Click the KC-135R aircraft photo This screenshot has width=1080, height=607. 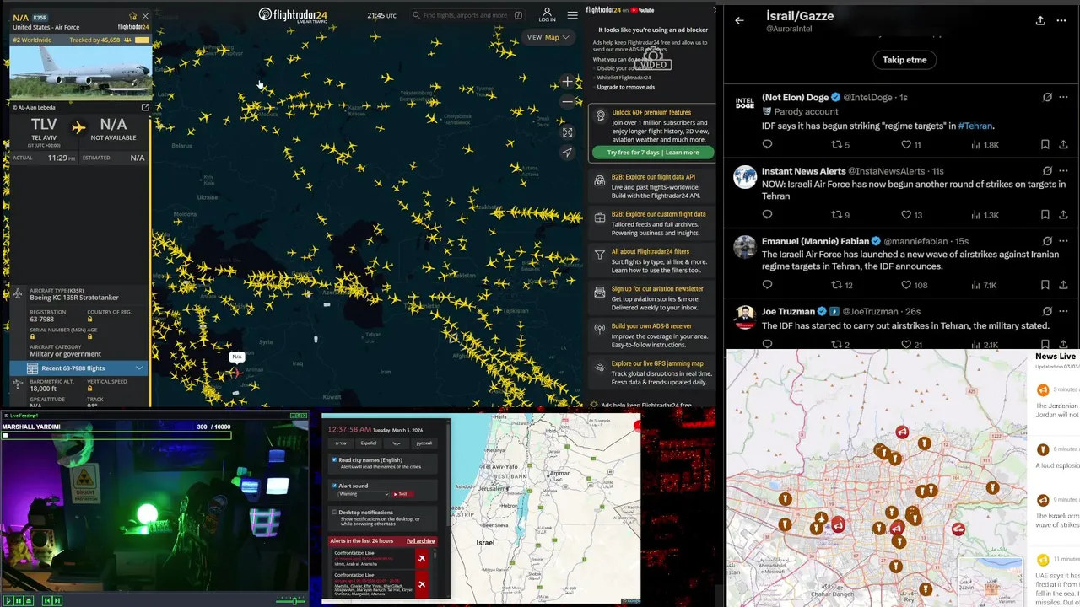[x=80, y=73]
